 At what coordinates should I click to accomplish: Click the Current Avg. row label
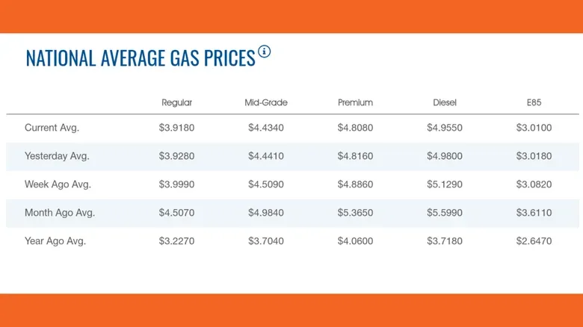[x=52, y=128]
